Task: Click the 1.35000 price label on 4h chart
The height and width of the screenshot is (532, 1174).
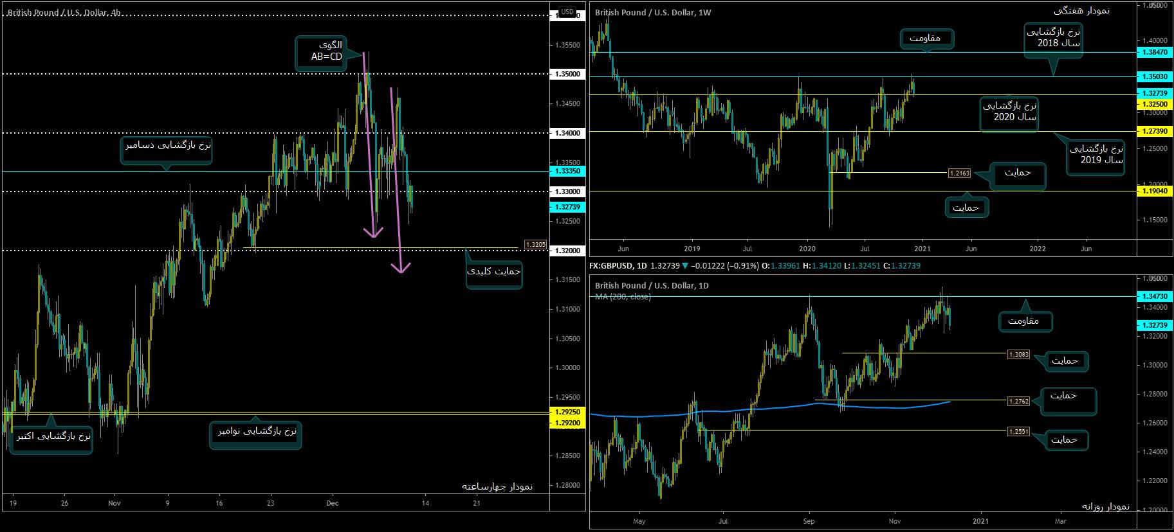Action: (567, 74)
